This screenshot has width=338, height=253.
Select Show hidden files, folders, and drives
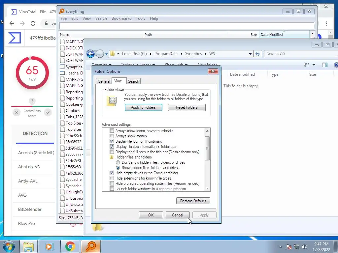[118, 168]
